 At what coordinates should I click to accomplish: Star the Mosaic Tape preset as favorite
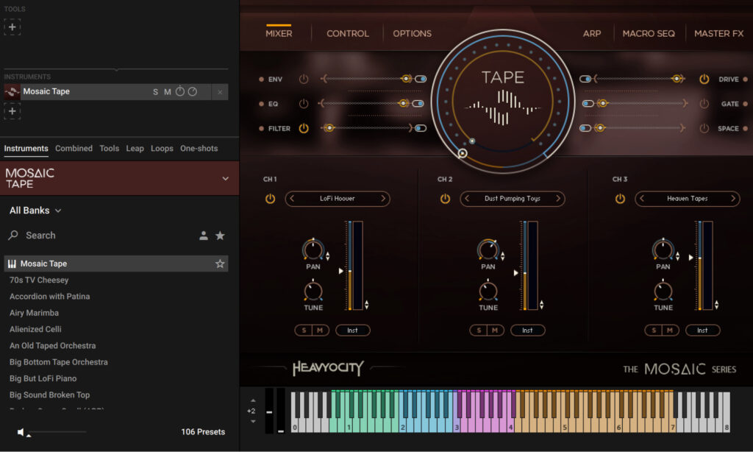click(220, 263)
